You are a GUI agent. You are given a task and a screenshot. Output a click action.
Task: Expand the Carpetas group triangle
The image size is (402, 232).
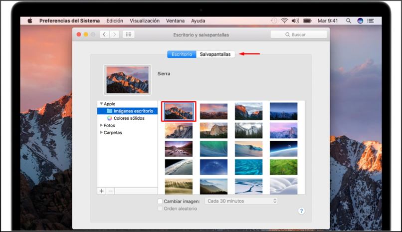[101, 132]
